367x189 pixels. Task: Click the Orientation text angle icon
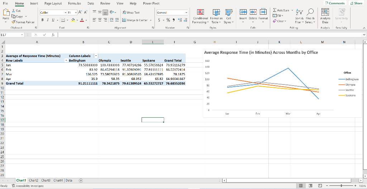pos(111,12)
